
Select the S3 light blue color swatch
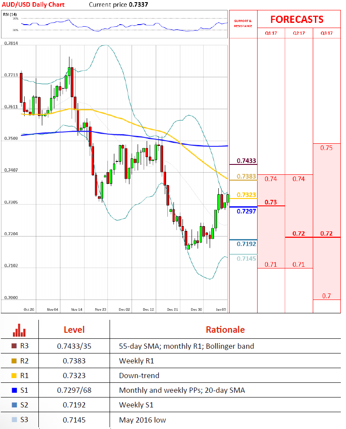pyautogui.click(x=15, y=420)
